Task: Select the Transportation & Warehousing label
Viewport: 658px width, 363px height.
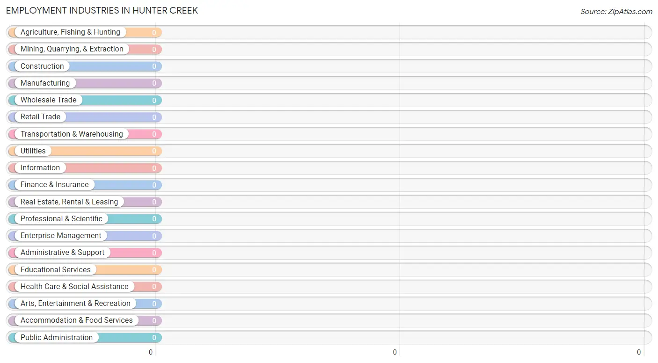Action: click(x=72, y=134)
